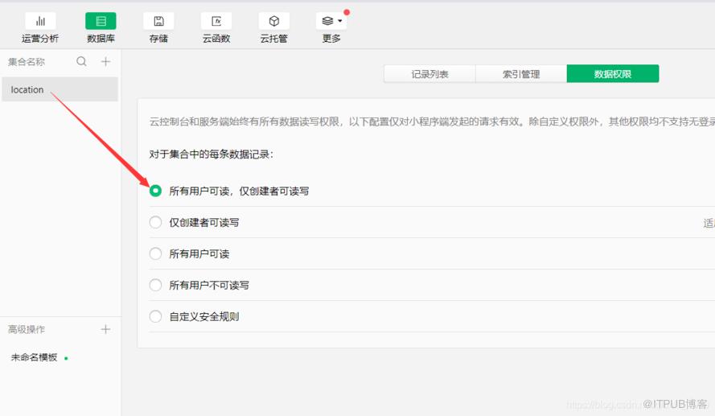Screen dimensions: 715x416
Task: Select 自定义安全规则 radio option
Action: [155, 316]
